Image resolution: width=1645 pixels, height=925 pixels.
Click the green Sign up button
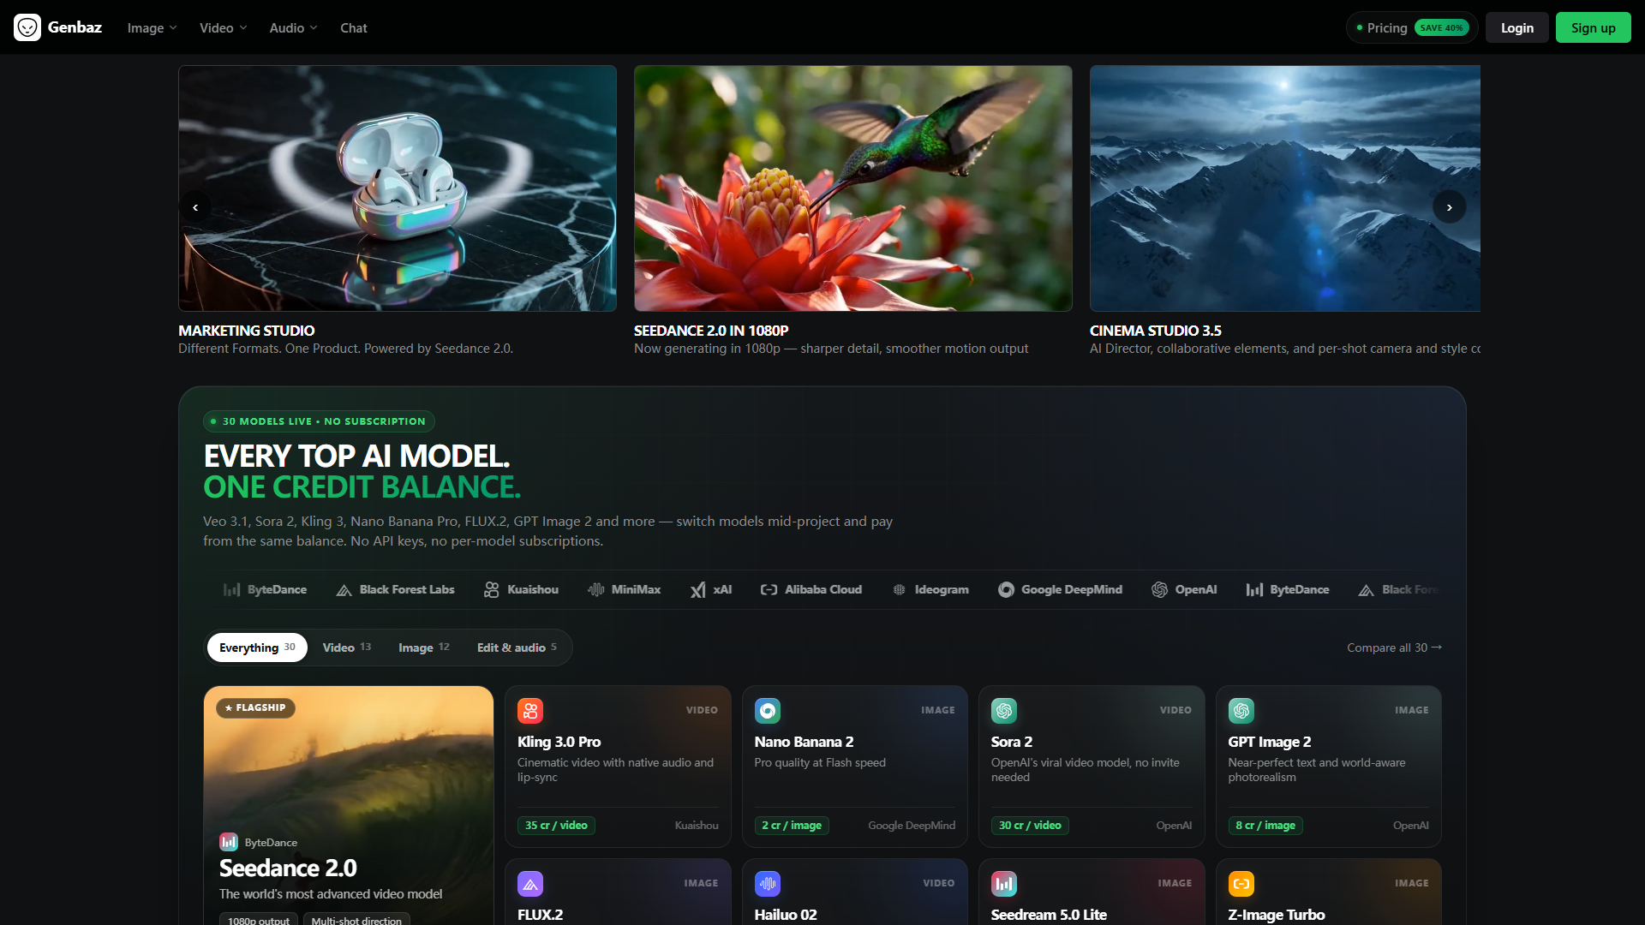point(1593,27)
